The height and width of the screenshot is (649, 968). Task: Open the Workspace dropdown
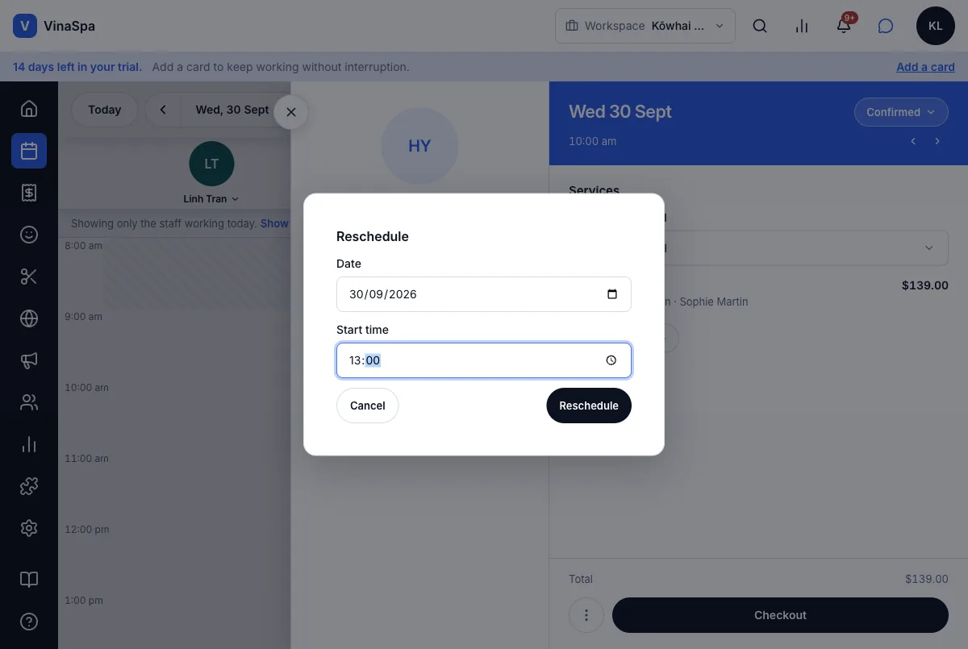click(x=645, y=26)
